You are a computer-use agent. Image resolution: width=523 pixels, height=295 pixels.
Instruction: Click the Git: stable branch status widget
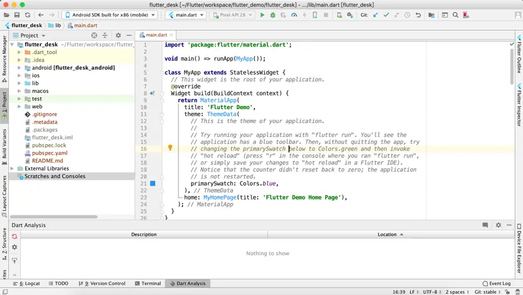click(487, 292)
